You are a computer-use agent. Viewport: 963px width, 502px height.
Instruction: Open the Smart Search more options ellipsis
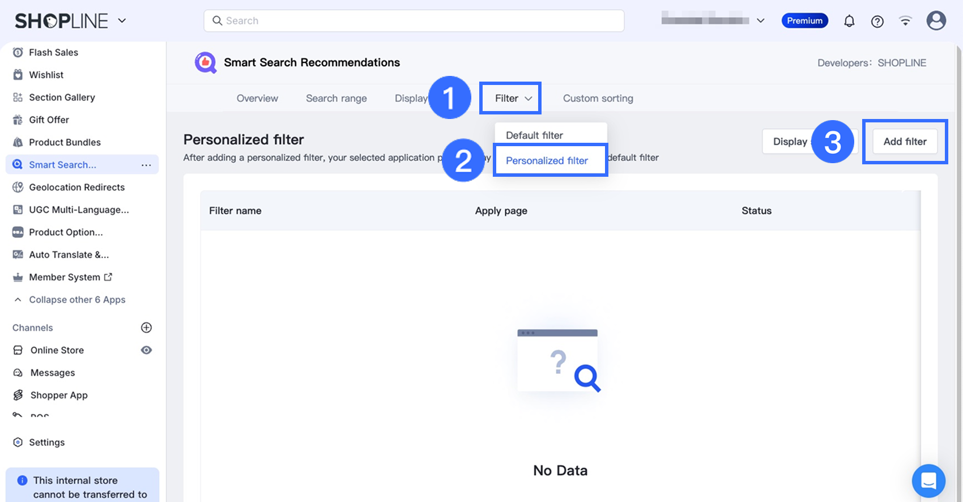click(x=146, y=165)
